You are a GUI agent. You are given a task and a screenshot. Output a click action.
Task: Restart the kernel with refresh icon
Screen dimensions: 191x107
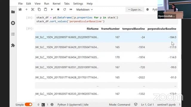point(64,10)
